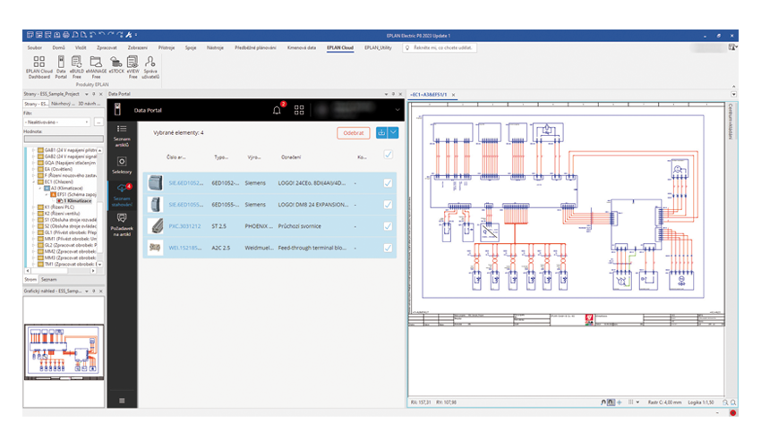Open the Návrhový tab in the Strany panel
The image size is (761, 447).
63,104
